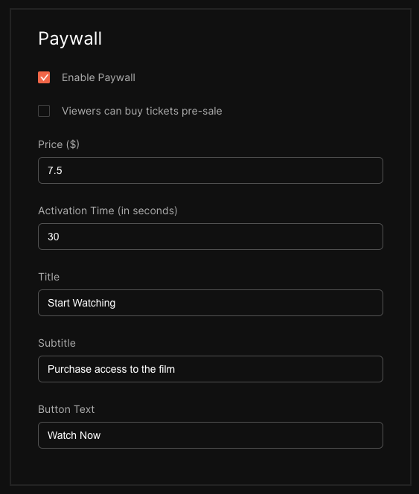This screenshot has width=419, height=494.
Task: Uncheck the Enable Paywall checkbox
Action: [x=44, y=77]
